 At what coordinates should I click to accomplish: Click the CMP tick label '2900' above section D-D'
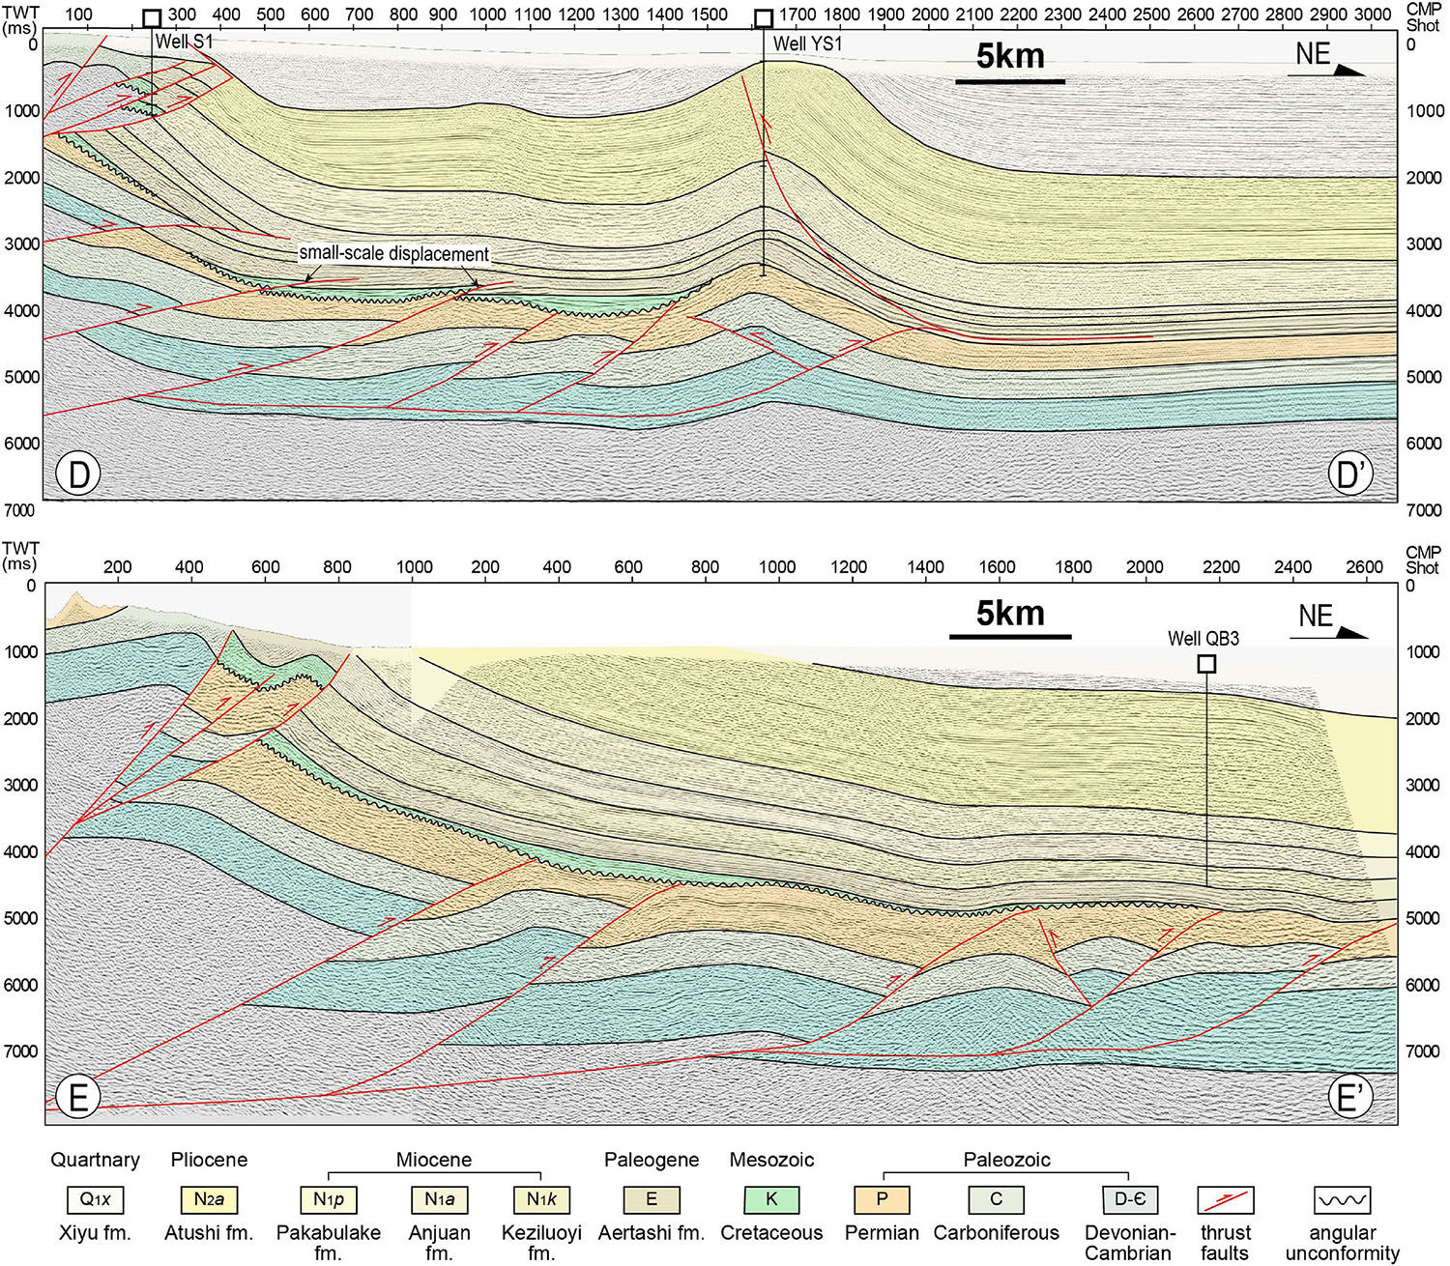point(1327,15)
